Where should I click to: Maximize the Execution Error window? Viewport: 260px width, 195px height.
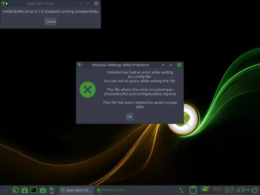(x=88, y=4)
